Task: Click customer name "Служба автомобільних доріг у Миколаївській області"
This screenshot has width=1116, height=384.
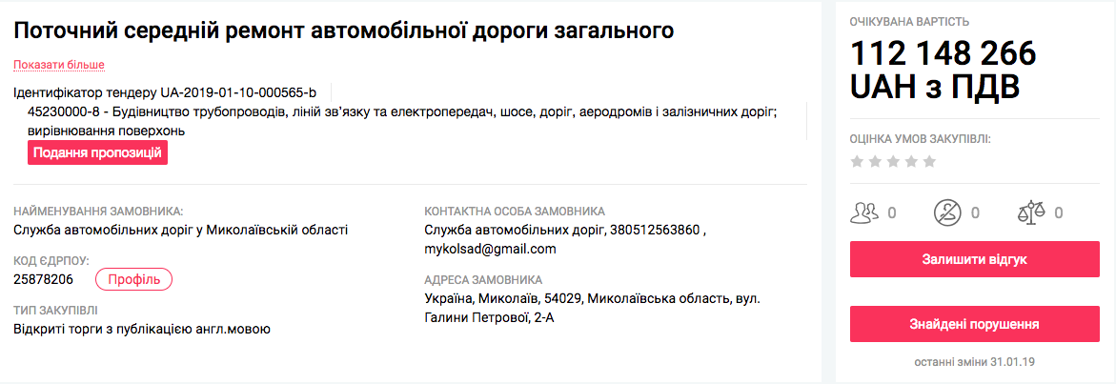Action: 181,230
